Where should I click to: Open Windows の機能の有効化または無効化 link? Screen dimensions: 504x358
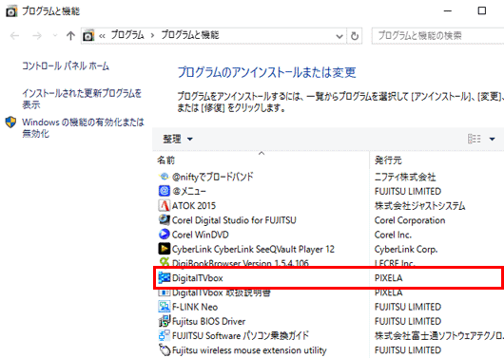point(83,128)
